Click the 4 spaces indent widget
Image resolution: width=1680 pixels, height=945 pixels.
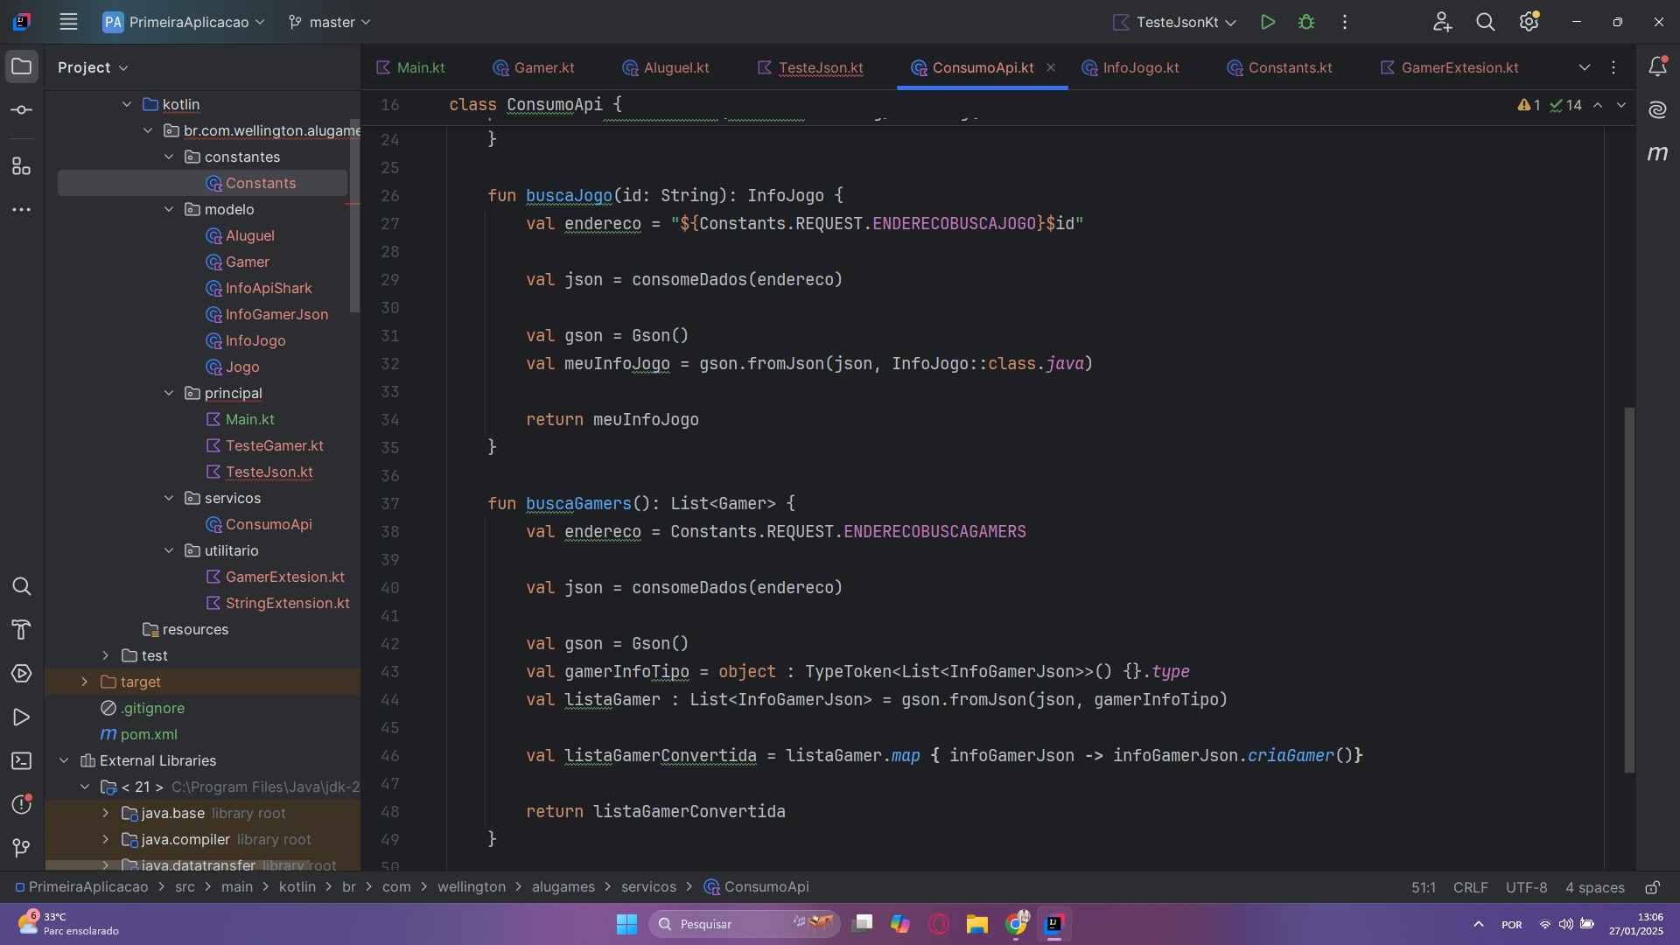1594,887
